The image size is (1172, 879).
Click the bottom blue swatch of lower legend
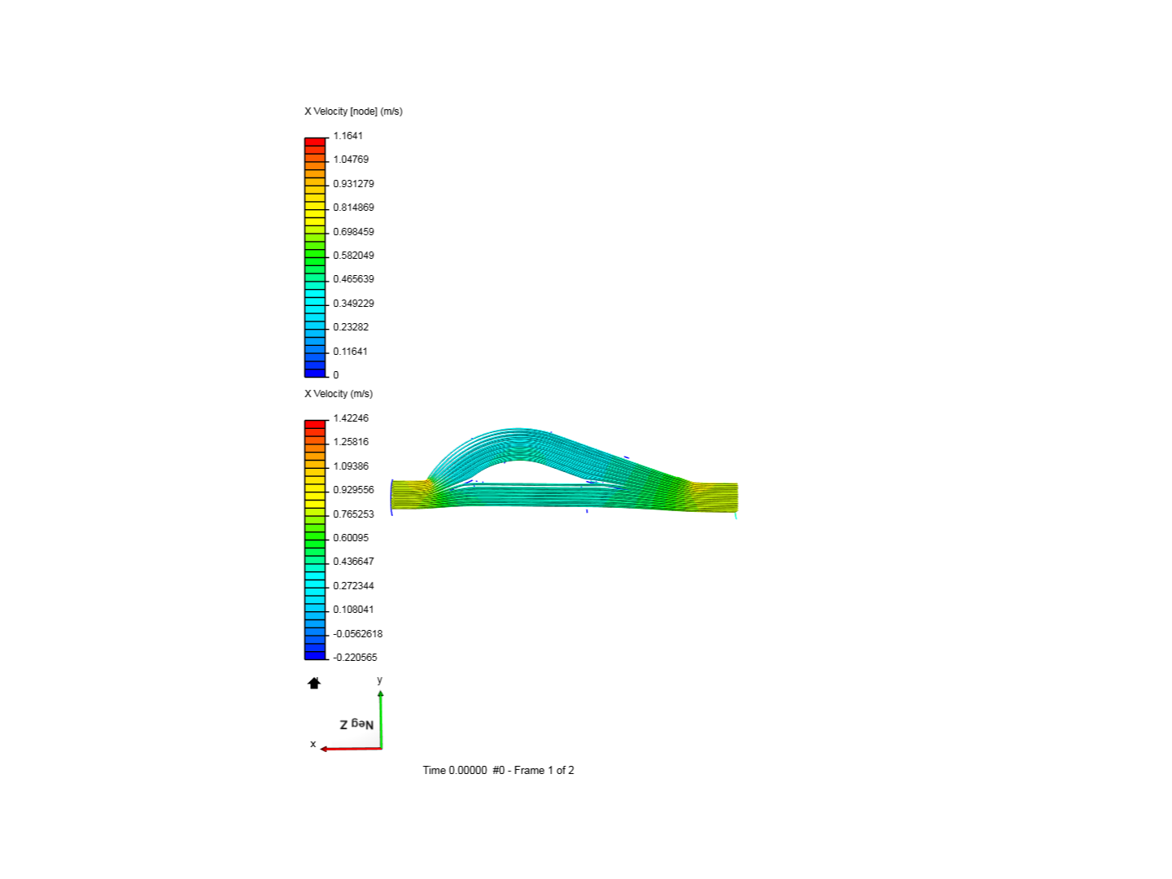click(x=315, y=656)
